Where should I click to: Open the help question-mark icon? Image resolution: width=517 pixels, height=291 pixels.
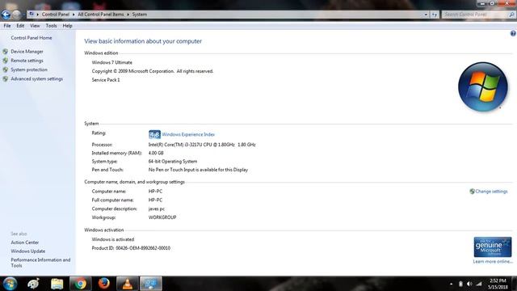513,33
